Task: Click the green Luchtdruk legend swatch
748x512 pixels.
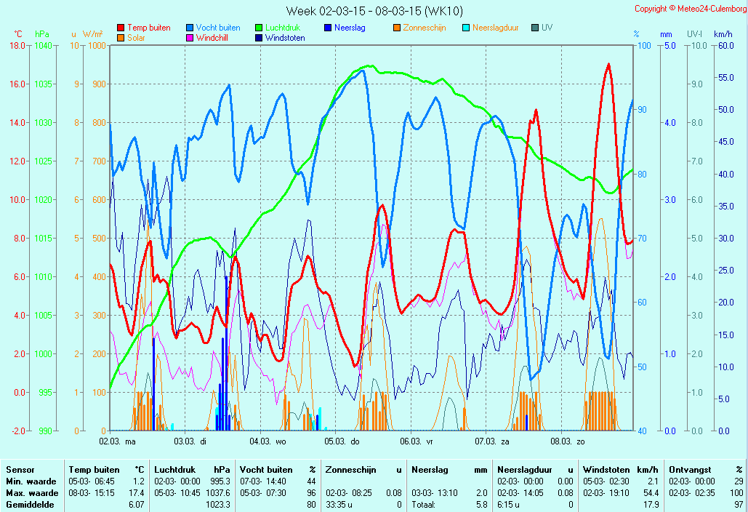Action: pyautogui.click(x=259, y=28)
